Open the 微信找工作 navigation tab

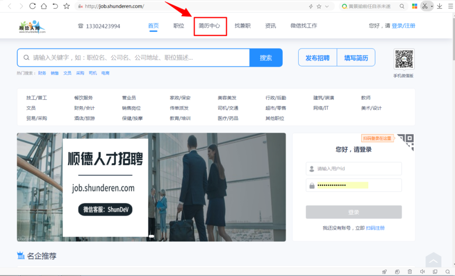[x=304, y=26]
